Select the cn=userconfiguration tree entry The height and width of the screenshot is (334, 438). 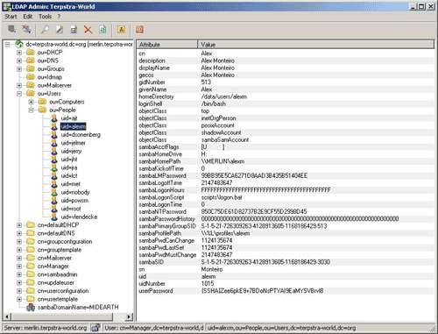coord(63,291)
